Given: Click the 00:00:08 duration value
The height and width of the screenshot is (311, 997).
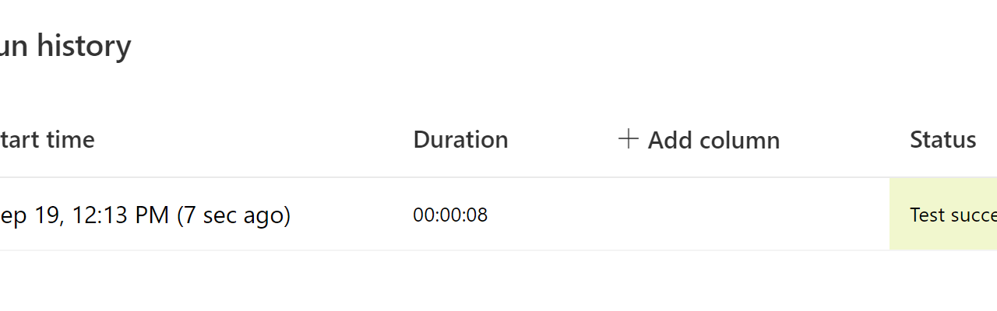Looking at the screenshot, I should [x=450, y=215].
